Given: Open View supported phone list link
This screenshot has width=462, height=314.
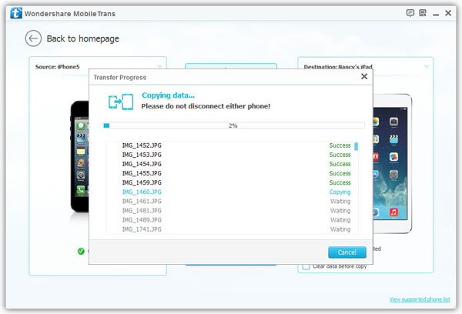Looking at the screenshot, I should click(x=420, y=299).
